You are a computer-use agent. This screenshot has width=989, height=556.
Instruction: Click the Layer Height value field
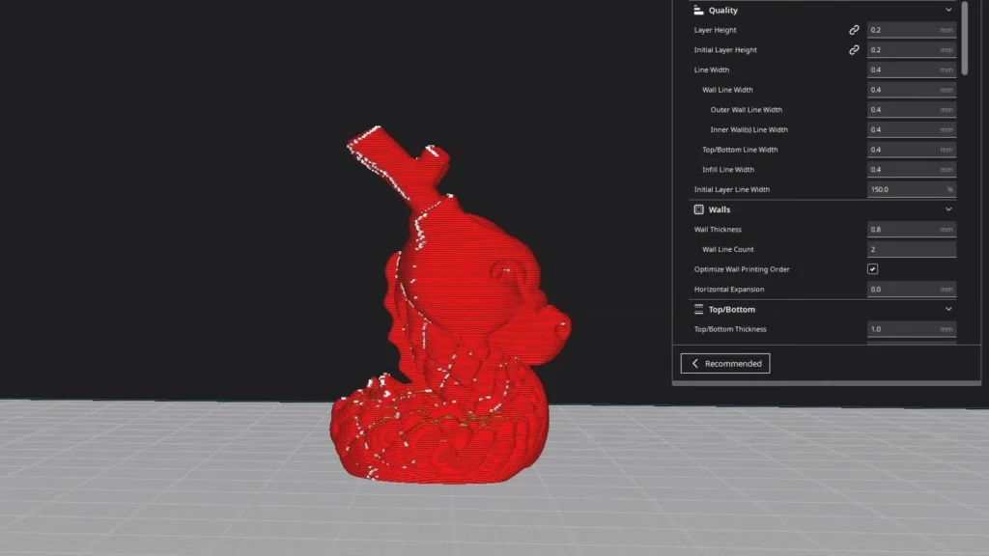click(912, 30)
